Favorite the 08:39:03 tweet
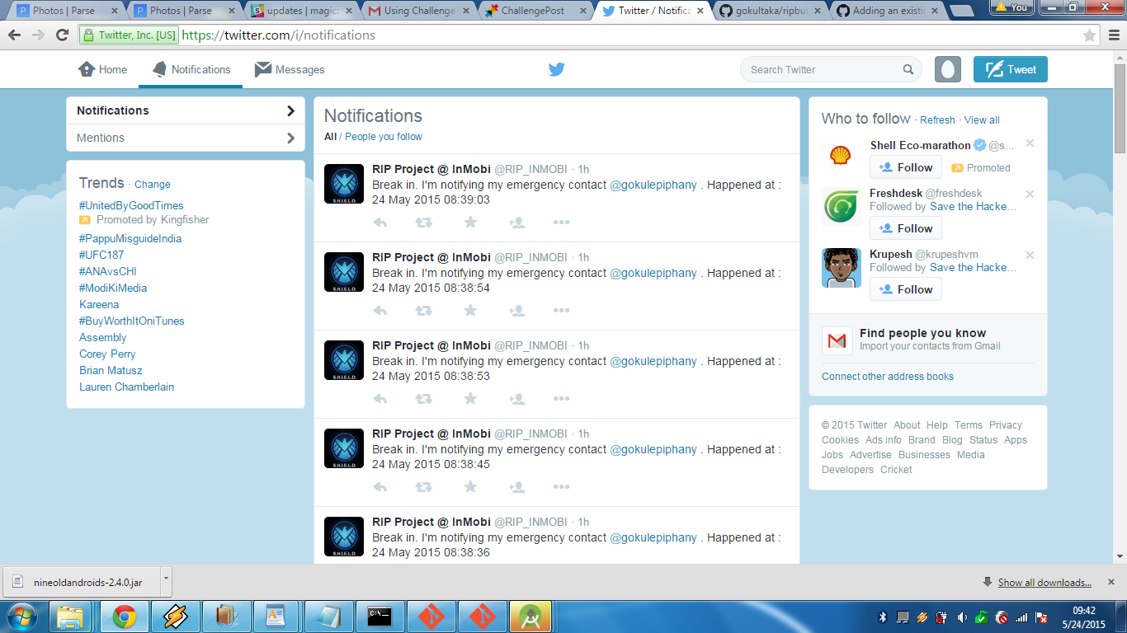The width and height of the screenshot is (1127, 633). tap(470, 223)
